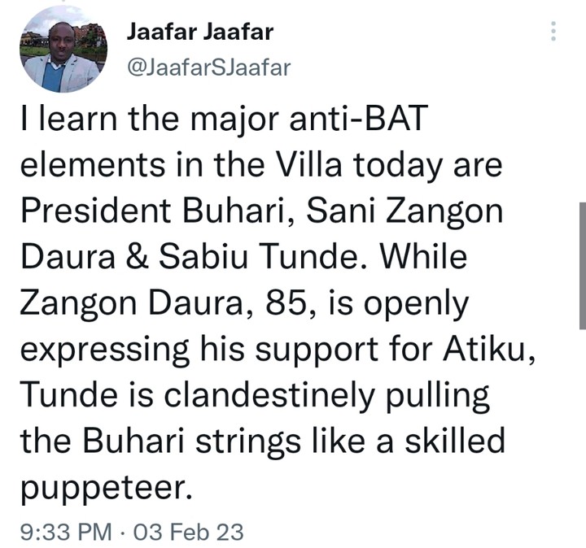Open the tweet's three-dot more options menu
The image size is (586, 548).
pyautogui.click(x=553, y=32)
